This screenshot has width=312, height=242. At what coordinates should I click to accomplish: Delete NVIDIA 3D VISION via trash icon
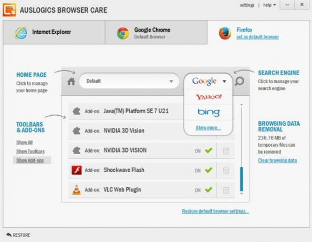(x=226, y=150)
